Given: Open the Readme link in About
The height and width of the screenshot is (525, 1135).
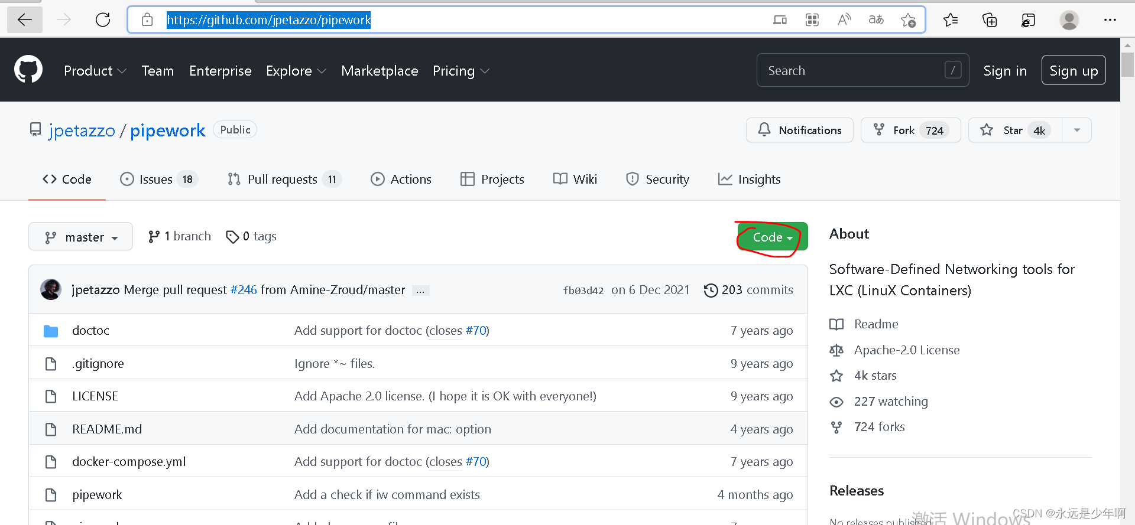Looking at the screenshot, I should [x=864, y=324].
